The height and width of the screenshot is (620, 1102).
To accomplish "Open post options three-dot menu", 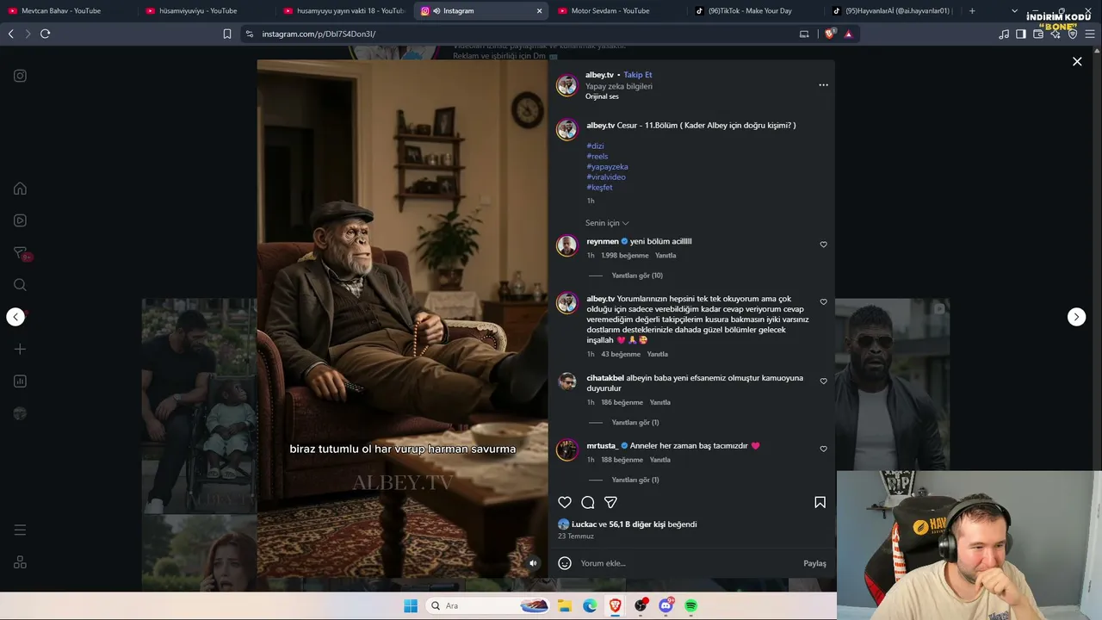I will tap(823, 84).
